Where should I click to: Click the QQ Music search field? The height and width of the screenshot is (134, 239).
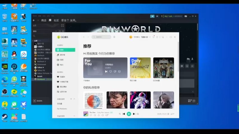pos(101,37)
